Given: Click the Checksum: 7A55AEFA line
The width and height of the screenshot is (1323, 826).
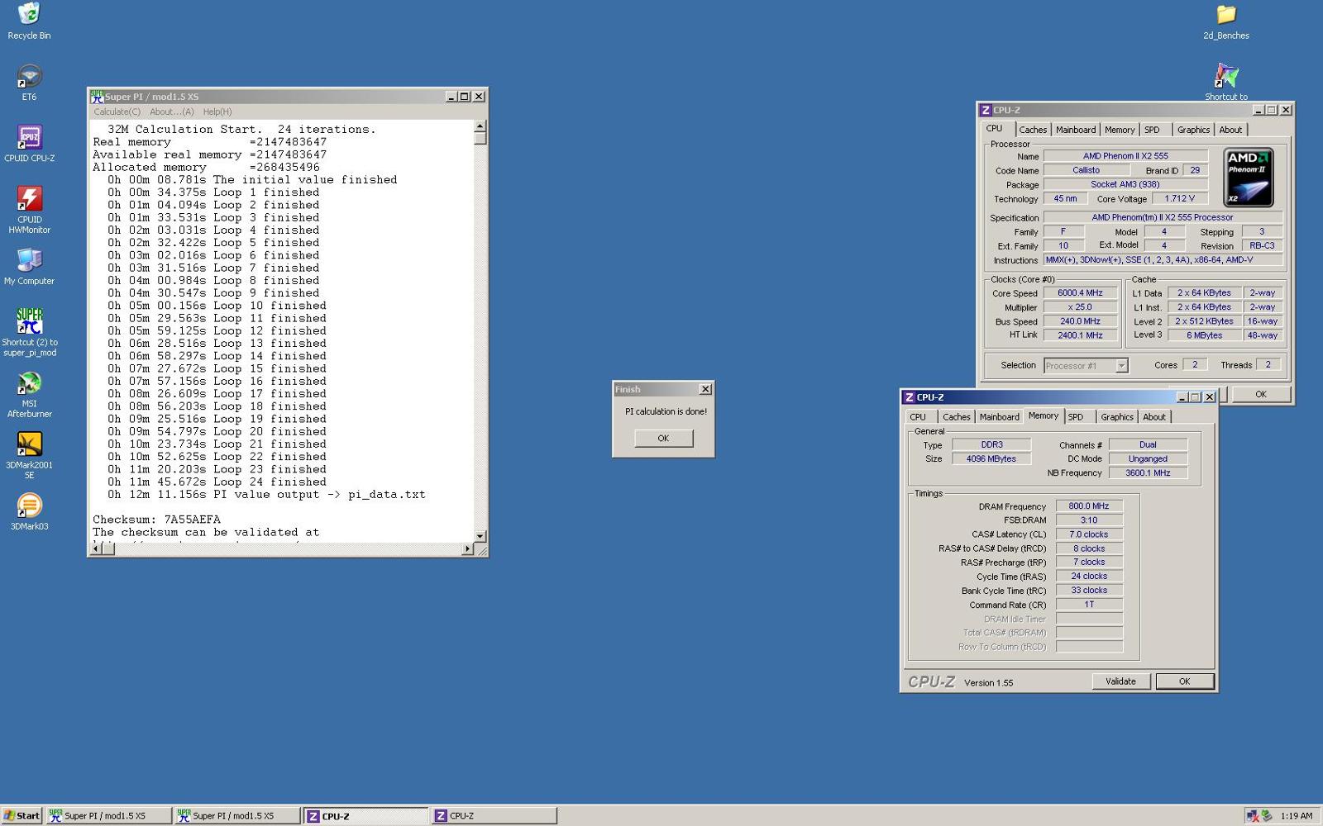Looking at the screenshot, I should [157, 520].
